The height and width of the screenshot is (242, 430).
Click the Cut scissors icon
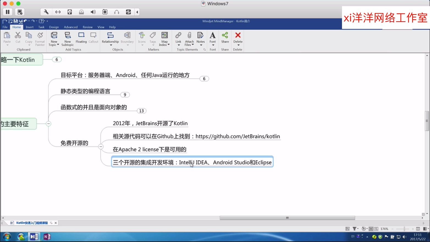tap(18, 35)
